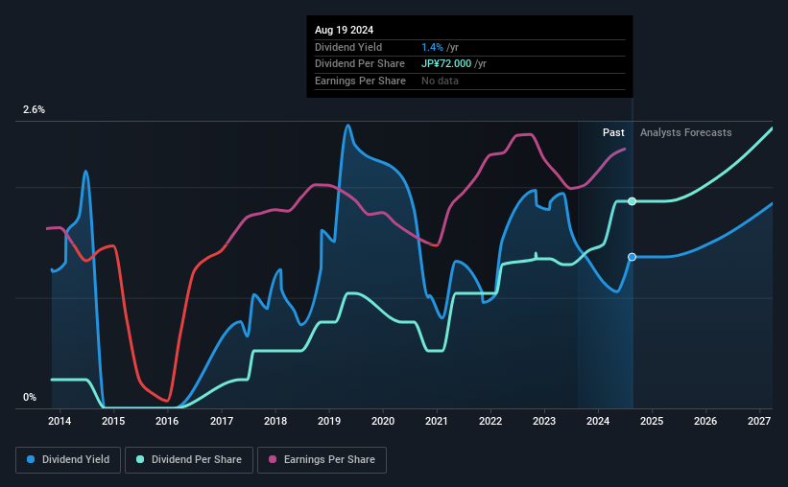Click the 2022 x-axis label
Screen dimensions: 788x487
[490, 421]
